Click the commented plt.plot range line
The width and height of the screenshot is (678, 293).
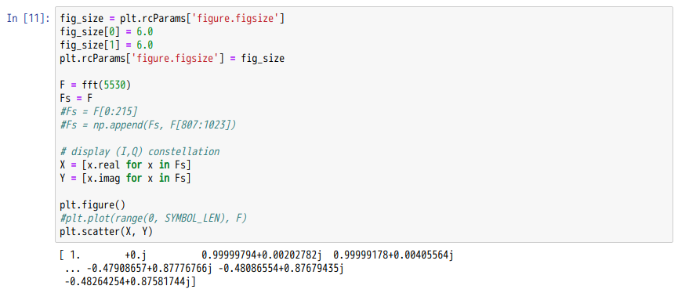point(153,219)
